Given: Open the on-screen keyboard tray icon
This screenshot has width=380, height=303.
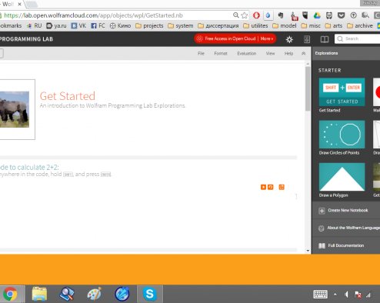Looking at the screenshot, I should point(320,295).
